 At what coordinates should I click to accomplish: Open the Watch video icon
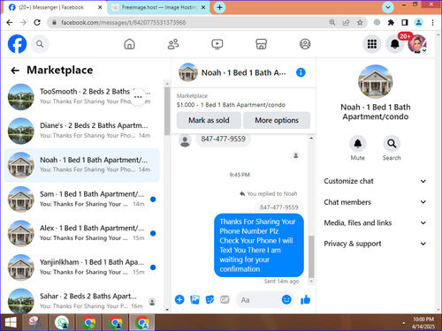click(217, 44)
